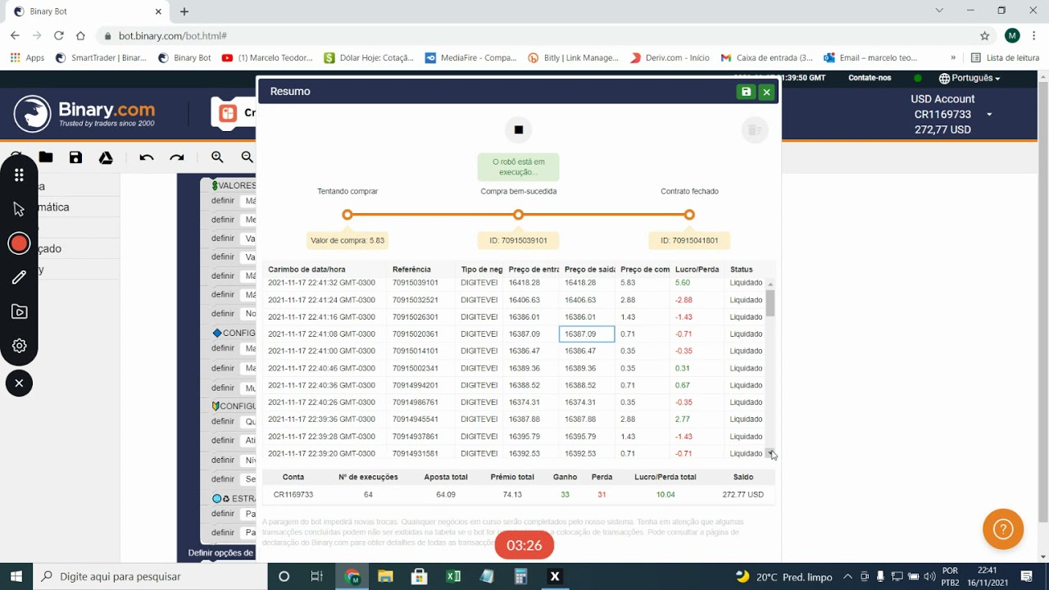The width and height of the screenshot is (1049, 590).
Task: Close the Resumo dialog with the green X
Action: click(x=766, y=92)
